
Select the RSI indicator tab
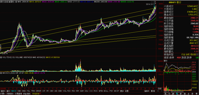tap(73, 91)
